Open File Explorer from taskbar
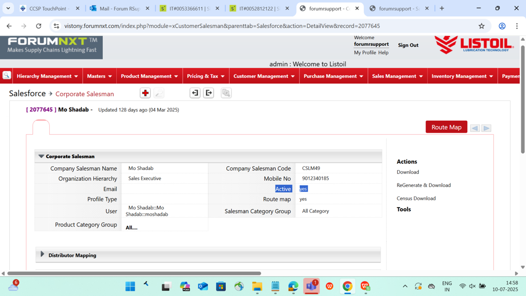Image resolution: width=526 pixels, height=296 pixels. pos(257,286)
